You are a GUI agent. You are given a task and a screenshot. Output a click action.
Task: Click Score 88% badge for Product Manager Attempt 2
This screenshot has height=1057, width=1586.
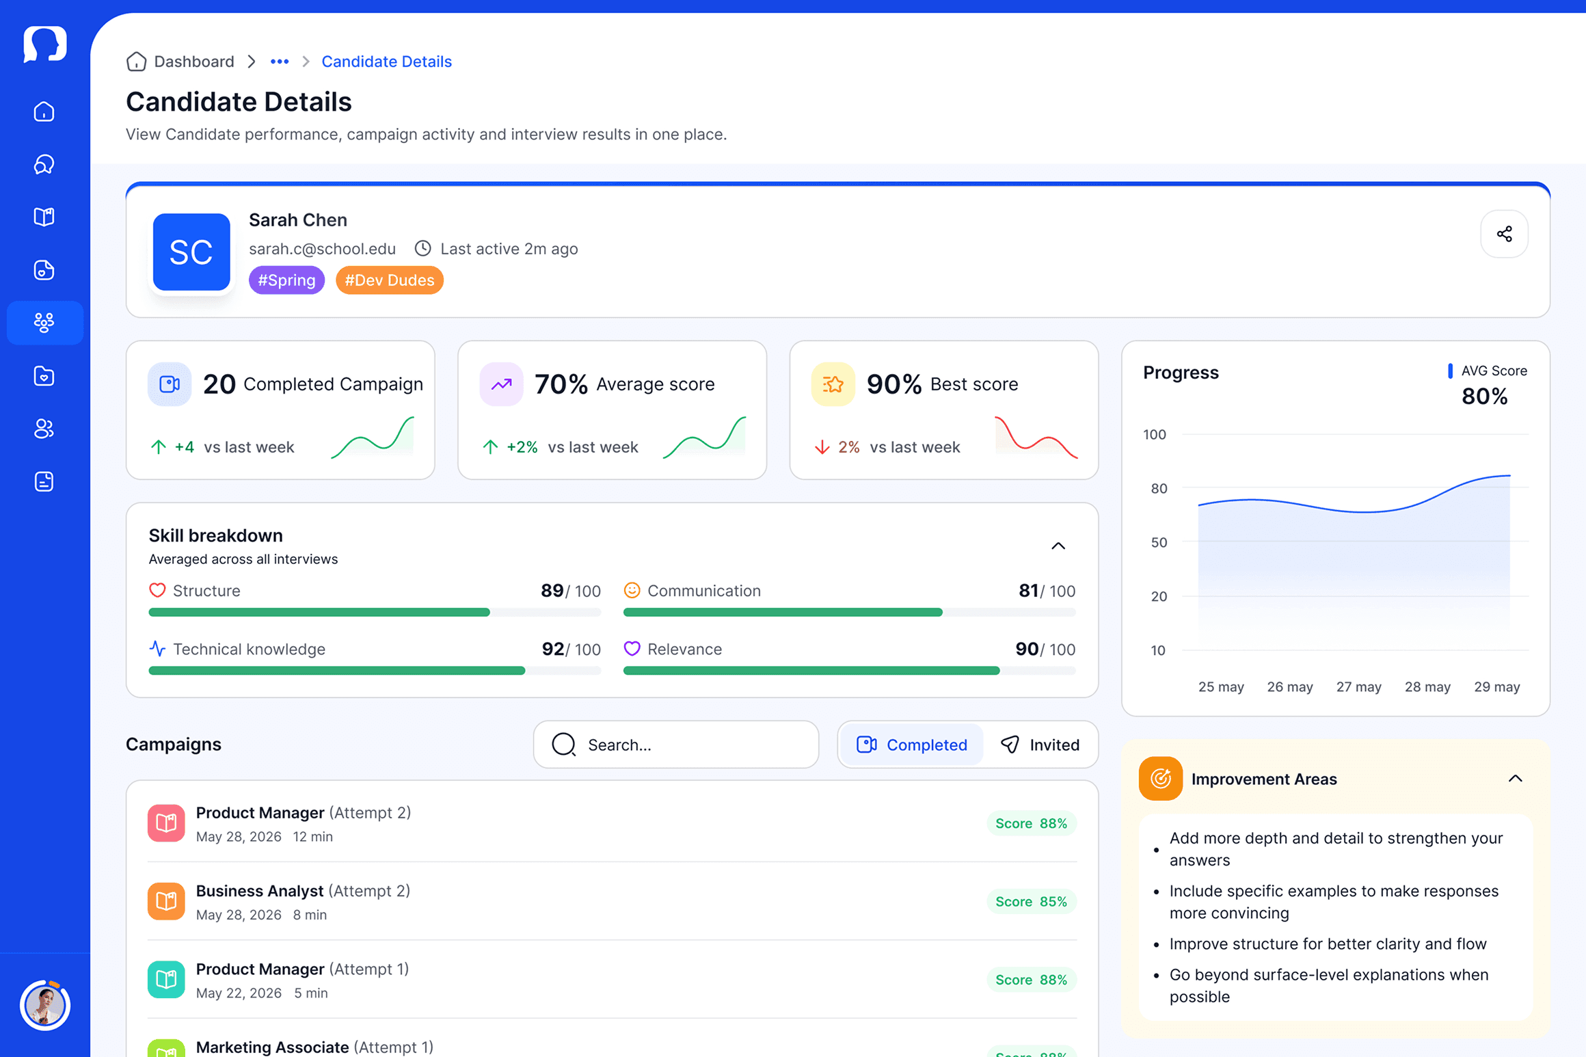[1031, 823]
